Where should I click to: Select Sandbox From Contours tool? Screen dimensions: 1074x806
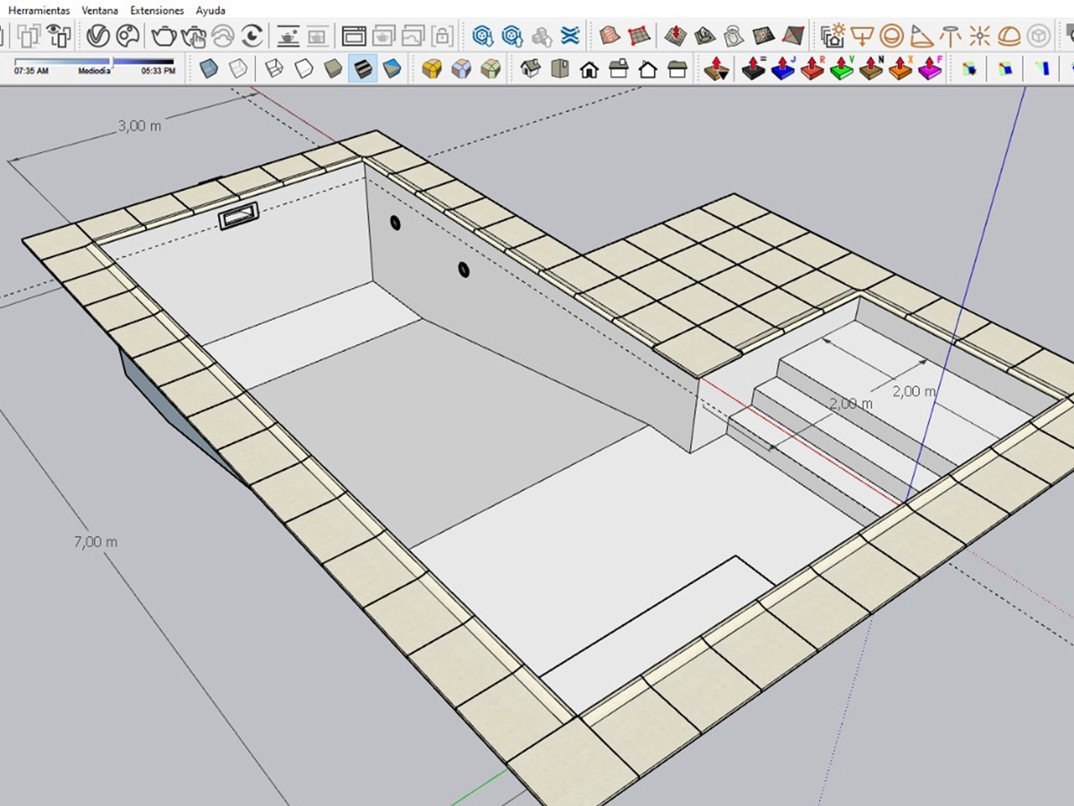[x=609, y=36]
